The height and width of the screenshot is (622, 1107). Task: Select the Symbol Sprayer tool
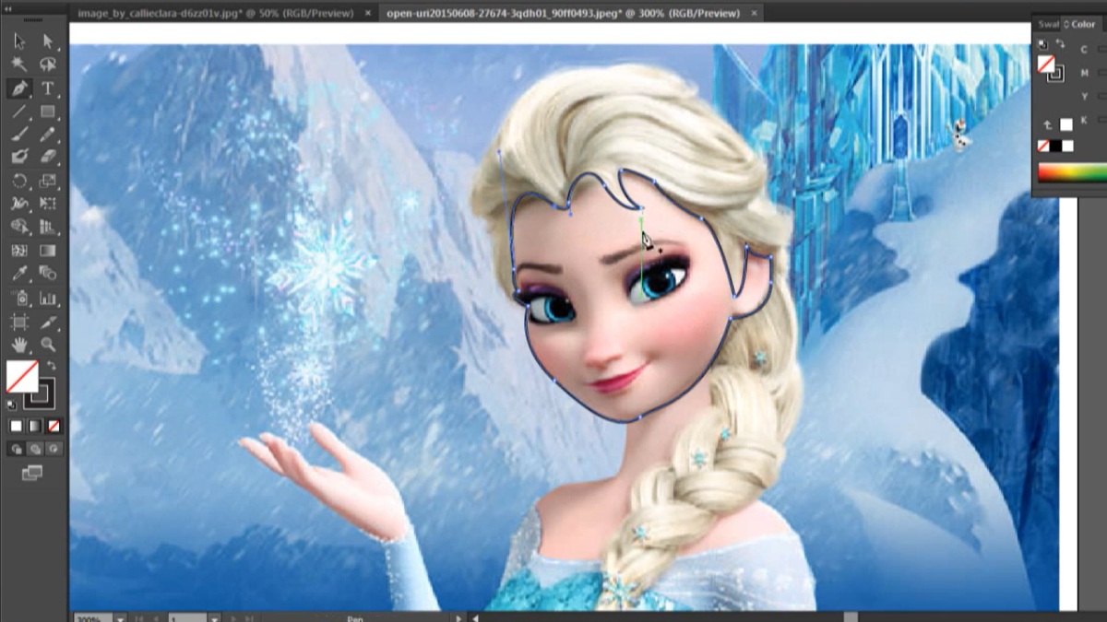[x=19, y=298]
